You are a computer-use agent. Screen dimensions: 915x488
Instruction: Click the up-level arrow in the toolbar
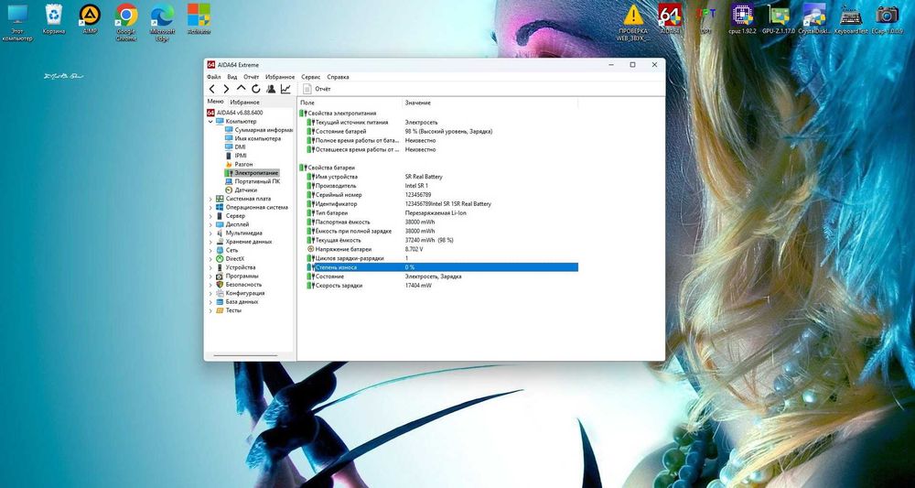point(241,88)
